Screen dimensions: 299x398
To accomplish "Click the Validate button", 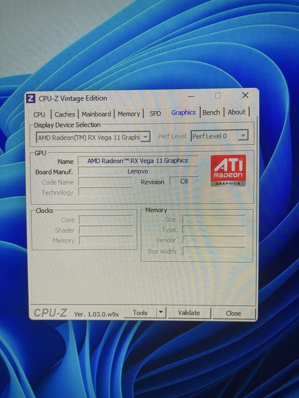I will point(189,313).
